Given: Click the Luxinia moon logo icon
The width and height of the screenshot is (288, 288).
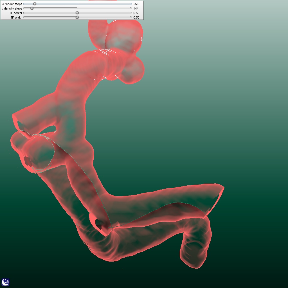Looking at the screenshot, I should 6,282.
